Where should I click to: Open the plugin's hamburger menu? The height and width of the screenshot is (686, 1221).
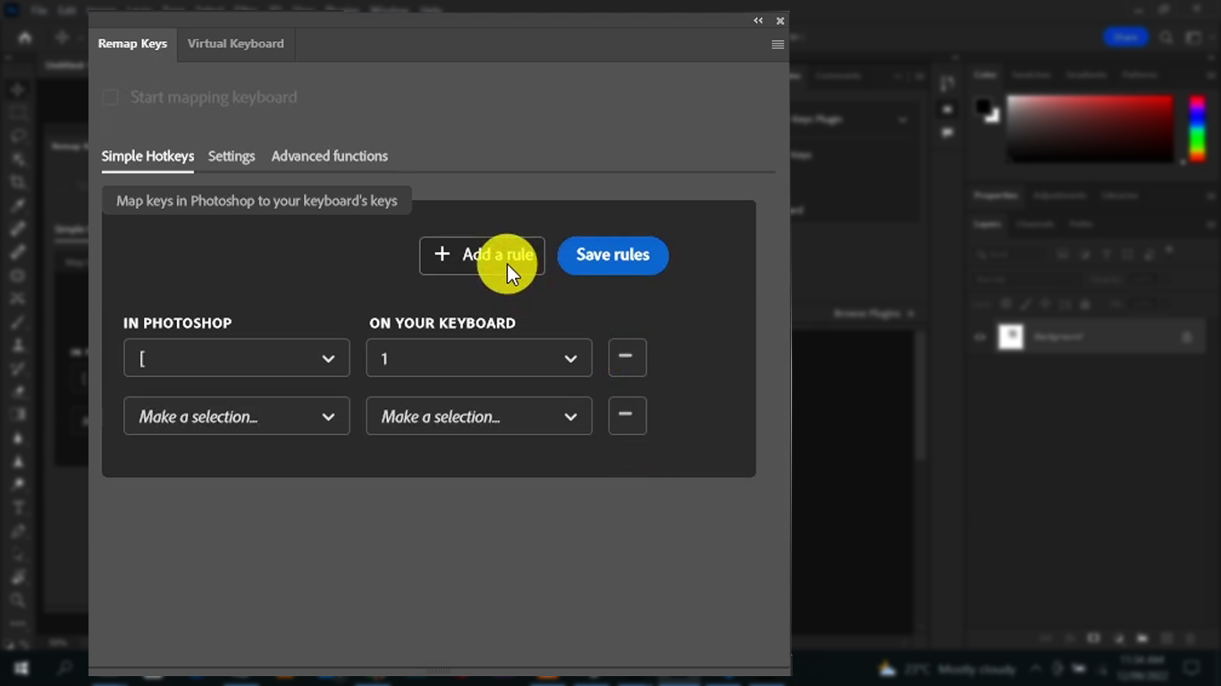pyautogui.click(x=777, y=44)
